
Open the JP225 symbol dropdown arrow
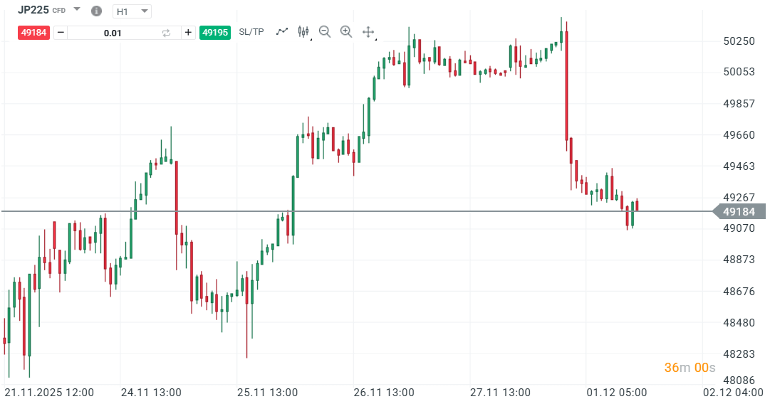(77, 11)
